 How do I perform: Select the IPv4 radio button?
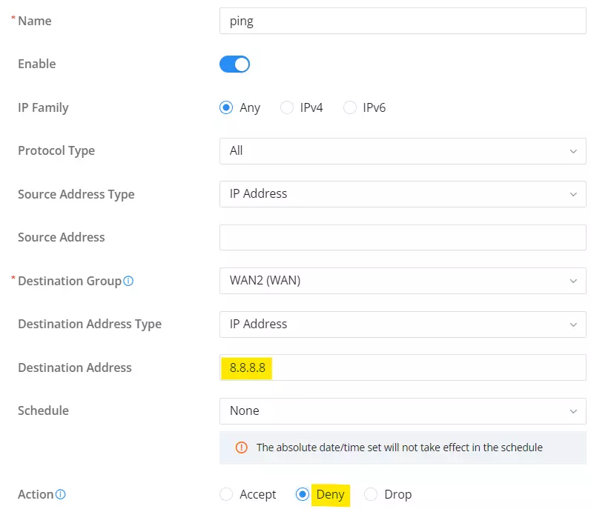click(287, 107)
